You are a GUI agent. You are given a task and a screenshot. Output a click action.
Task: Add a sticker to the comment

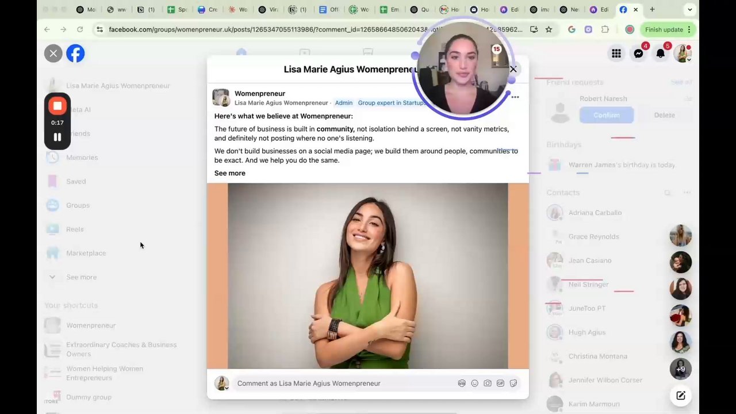point(513,384)
